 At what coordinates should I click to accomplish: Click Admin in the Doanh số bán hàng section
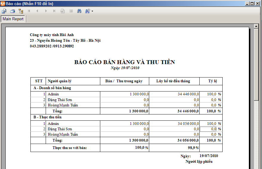point(53,94)
